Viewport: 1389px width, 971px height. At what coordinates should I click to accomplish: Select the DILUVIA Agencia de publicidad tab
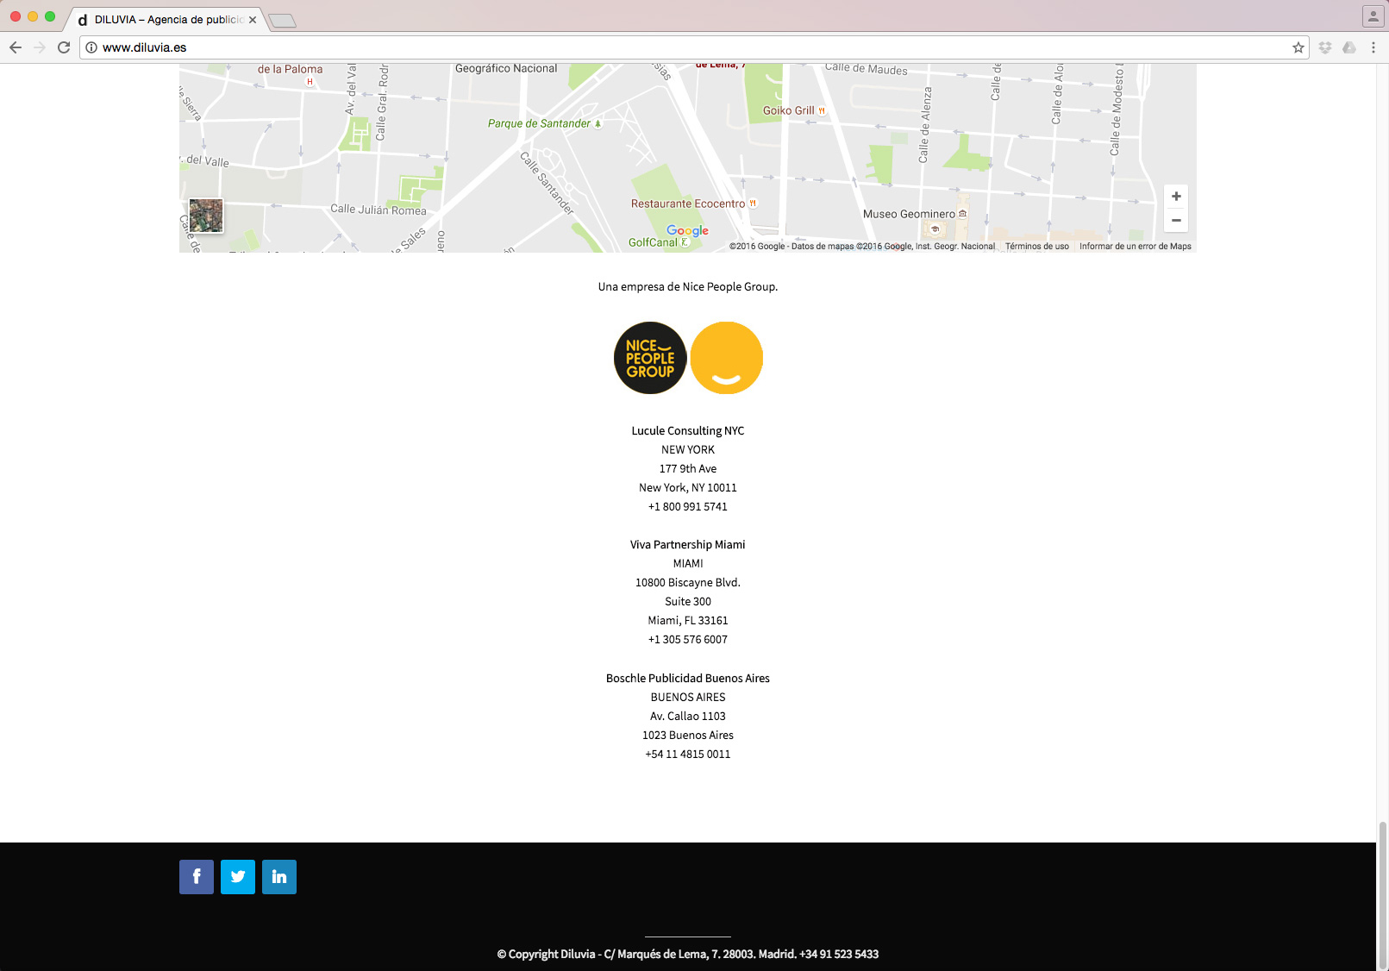164,19
